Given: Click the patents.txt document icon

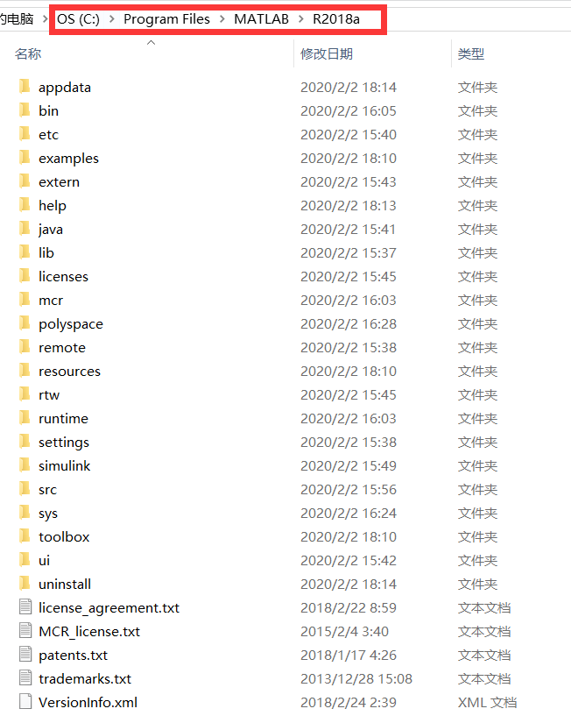Looking at the screenshot, I should [25, 655].
